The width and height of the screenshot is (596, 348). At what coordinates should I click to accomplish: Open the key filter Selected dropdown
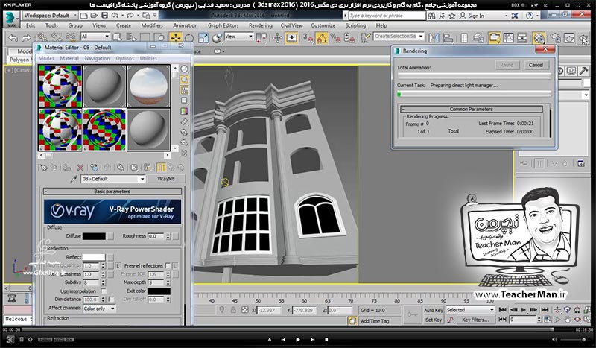coord(470,310)
